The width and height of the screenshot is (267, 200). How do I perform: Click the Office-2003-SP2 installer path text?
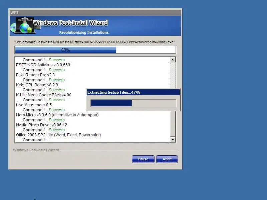coord(95,42)
